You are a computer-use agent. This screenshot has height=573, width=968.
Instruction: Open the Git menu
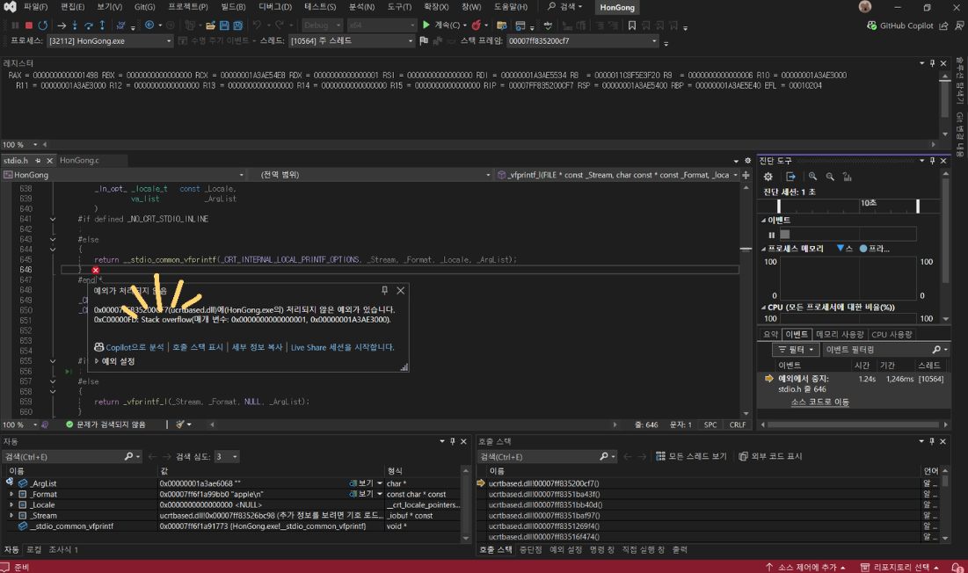(x=144, y=7)
